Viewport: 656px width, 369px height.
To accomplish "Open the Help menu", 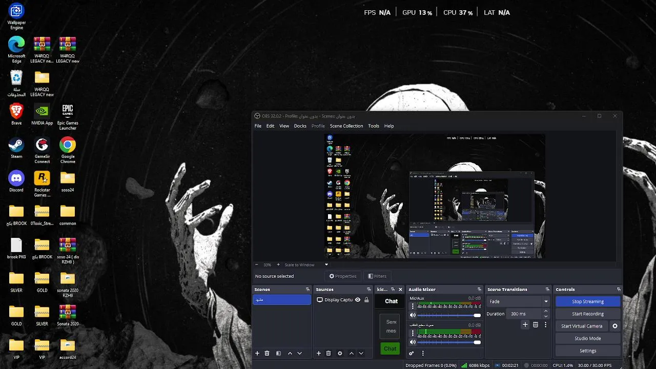I will (389, 126).
